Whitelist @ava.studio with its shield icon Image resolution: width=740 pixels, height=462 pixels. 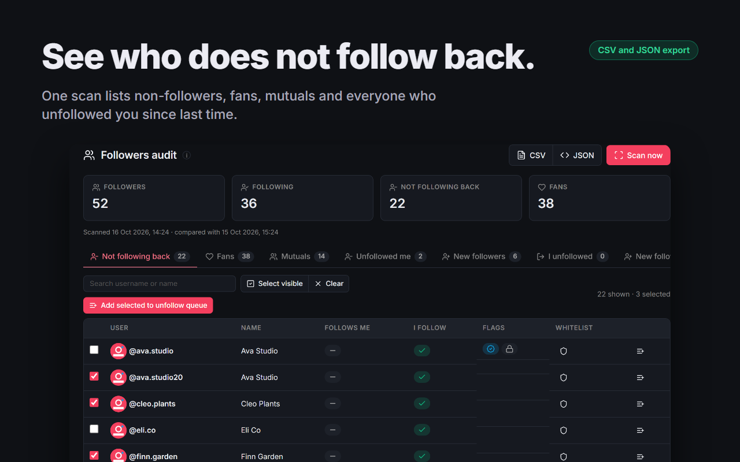pyautogui.click(x=564, y=351)
